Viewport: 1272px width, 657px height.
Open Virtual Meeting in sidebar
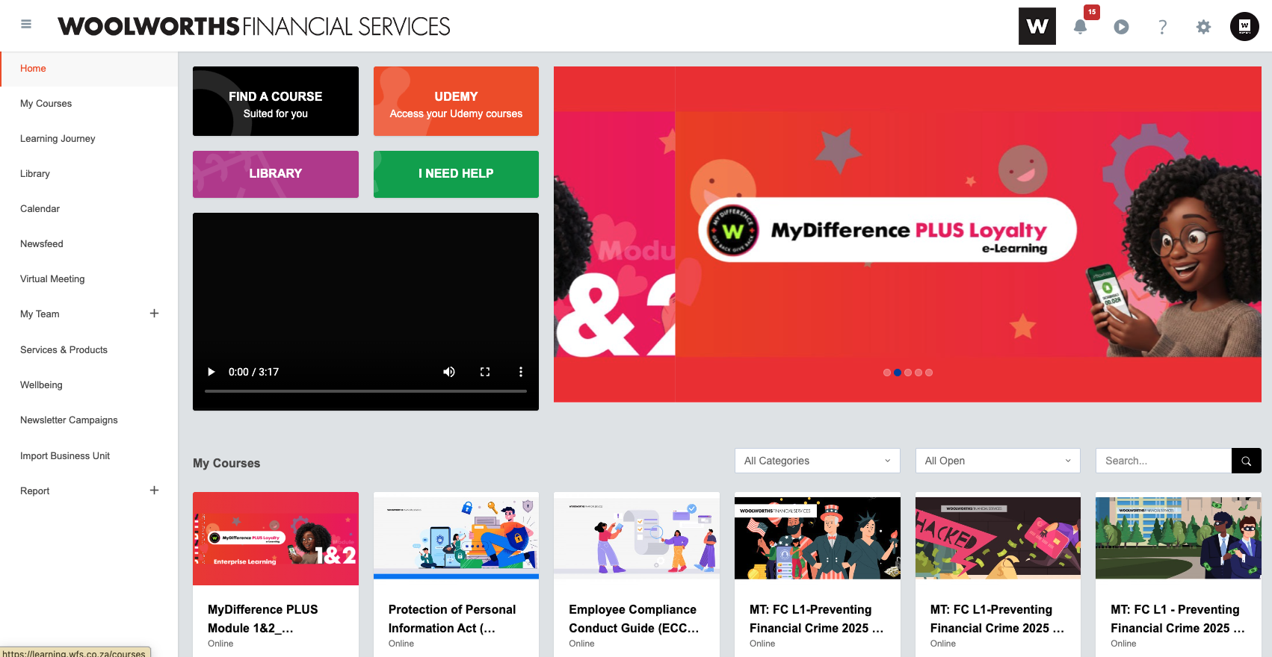89,279
